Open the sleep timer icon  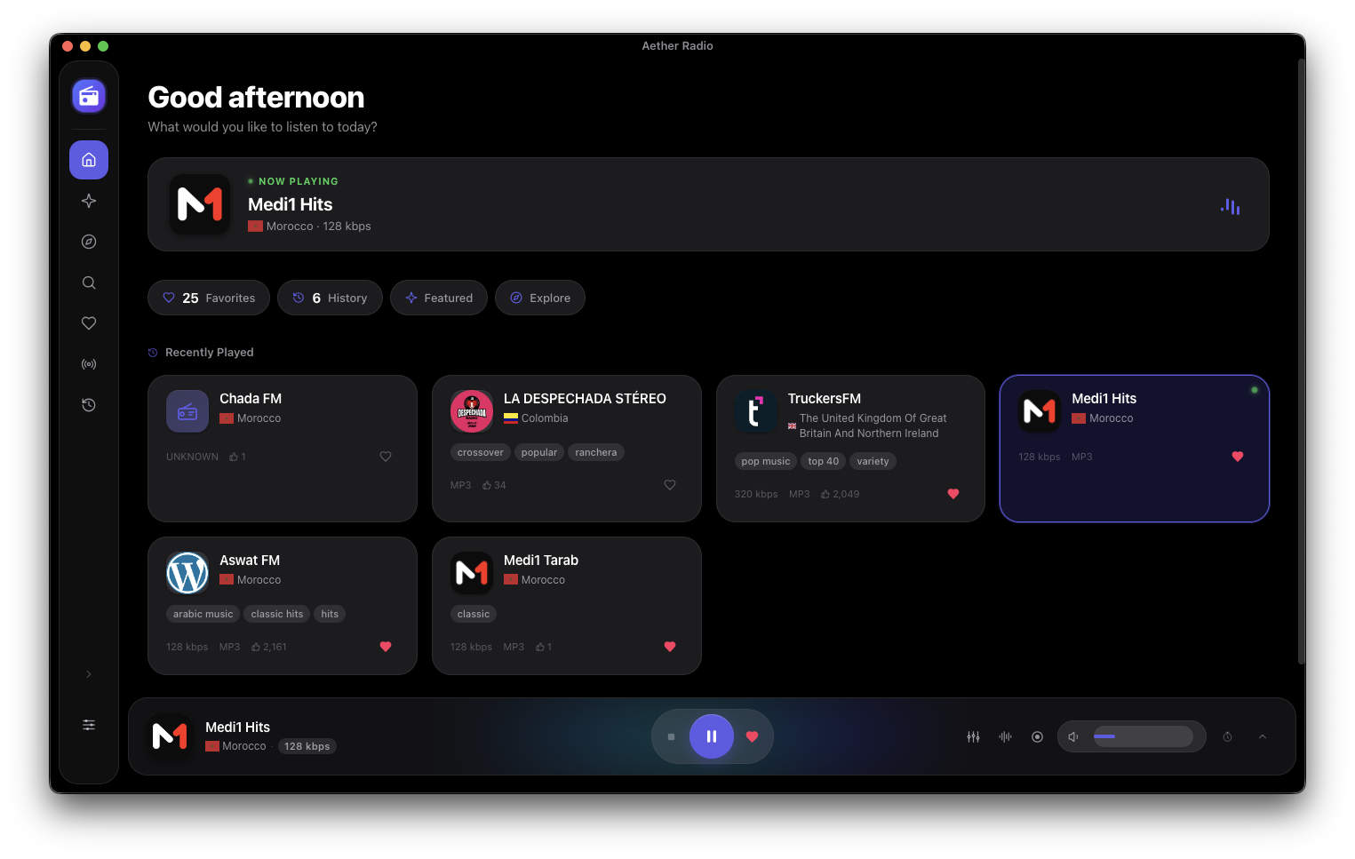click(1228, 736)
